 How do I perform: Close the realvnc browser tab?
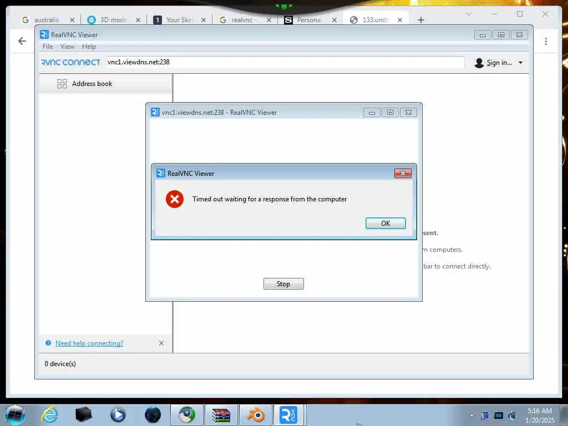pyautogui.click(x=269, y=20)
